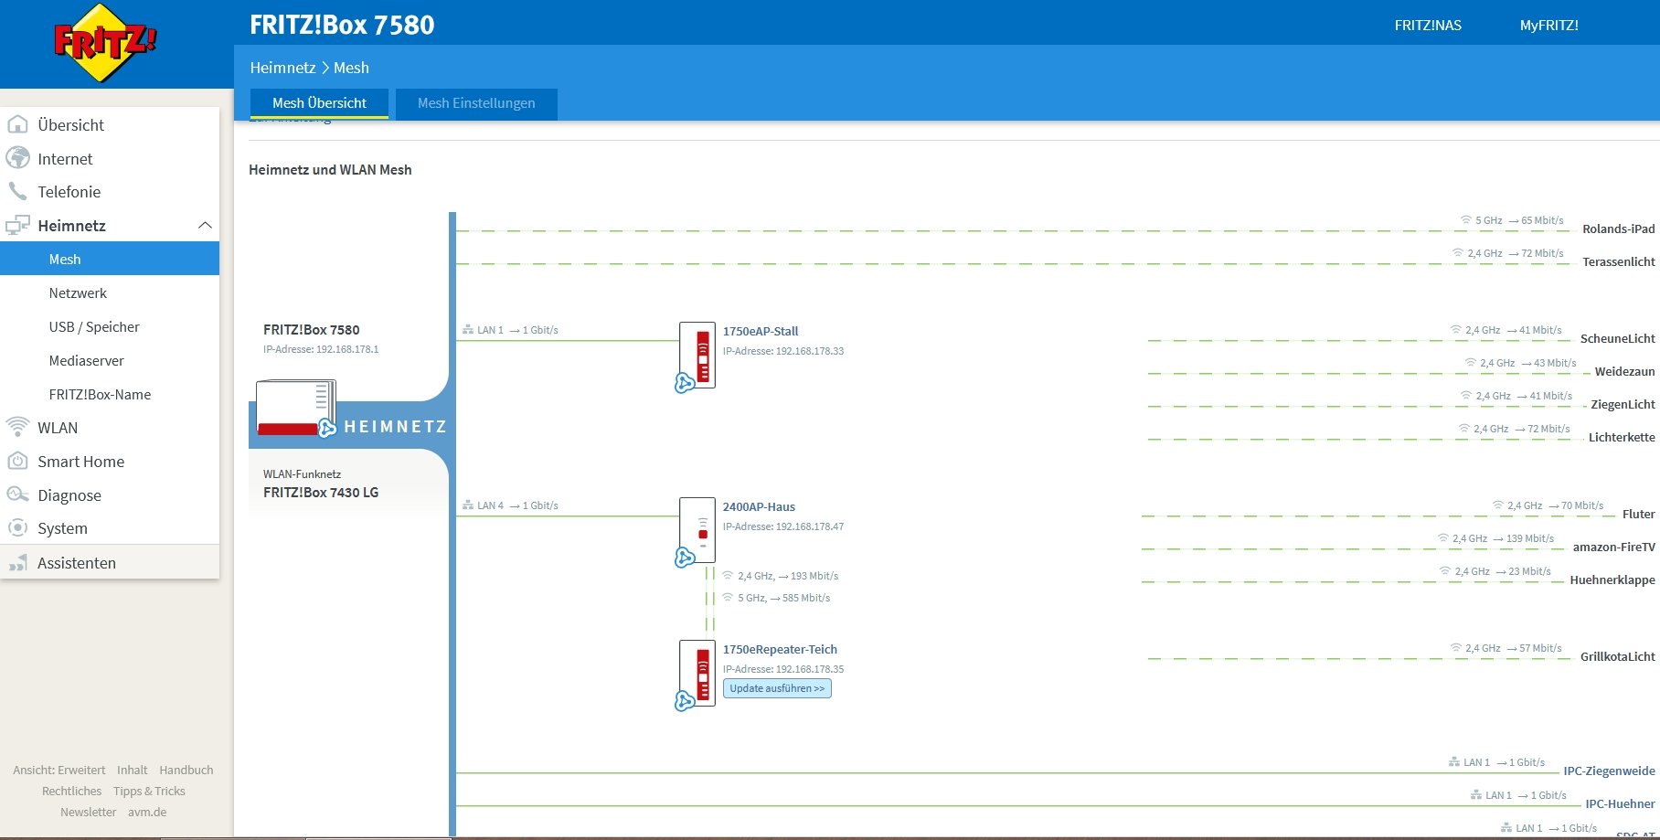Viewport: 1660px width, 840px height.
Task: Click the Fluter device name
Action: pos(1638,514)
